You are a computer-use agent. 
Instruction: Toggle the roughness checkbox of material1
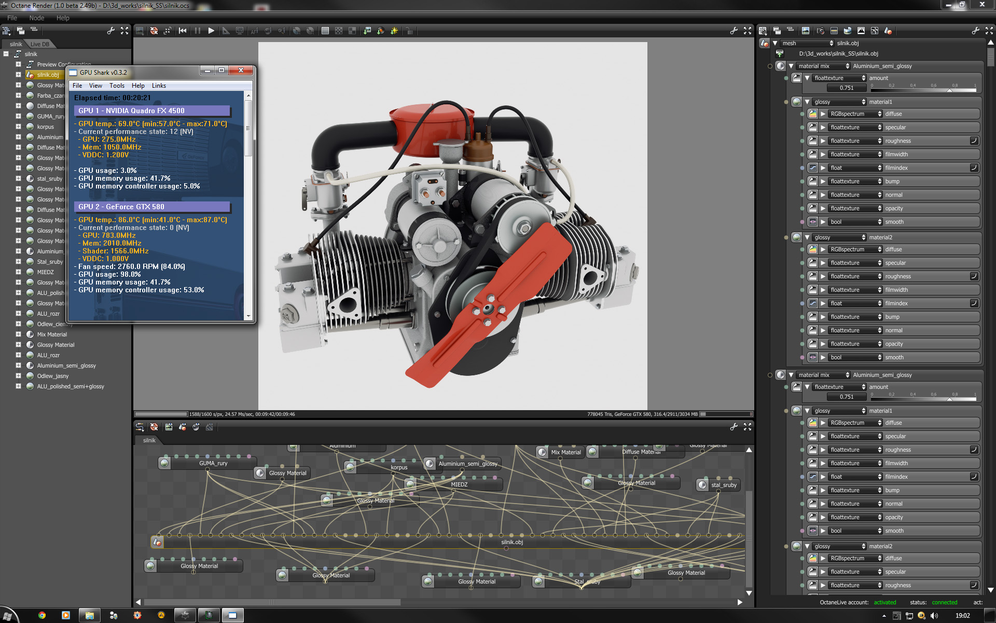point(974,141)
